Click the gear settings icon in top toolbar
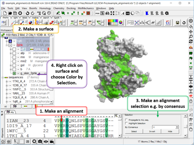This screenshot has width=194, height=145. point(167,13)
